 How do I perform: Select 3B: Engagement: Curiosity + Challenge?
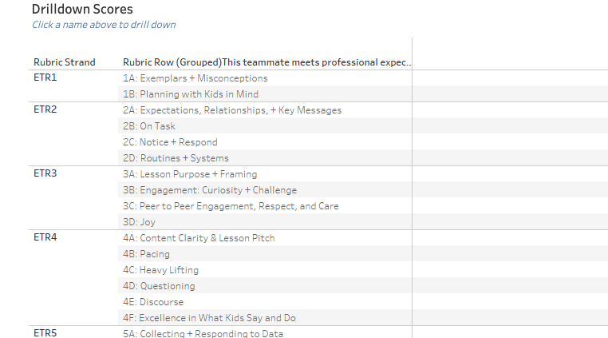(210, 190)
